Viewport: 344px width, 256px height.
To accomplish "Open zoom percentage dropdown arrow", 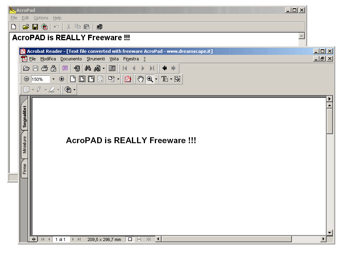I will point(53,79).
